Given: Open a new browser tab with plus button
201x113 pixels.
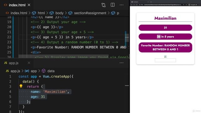Looking at the screenshot, I should 151,2.
